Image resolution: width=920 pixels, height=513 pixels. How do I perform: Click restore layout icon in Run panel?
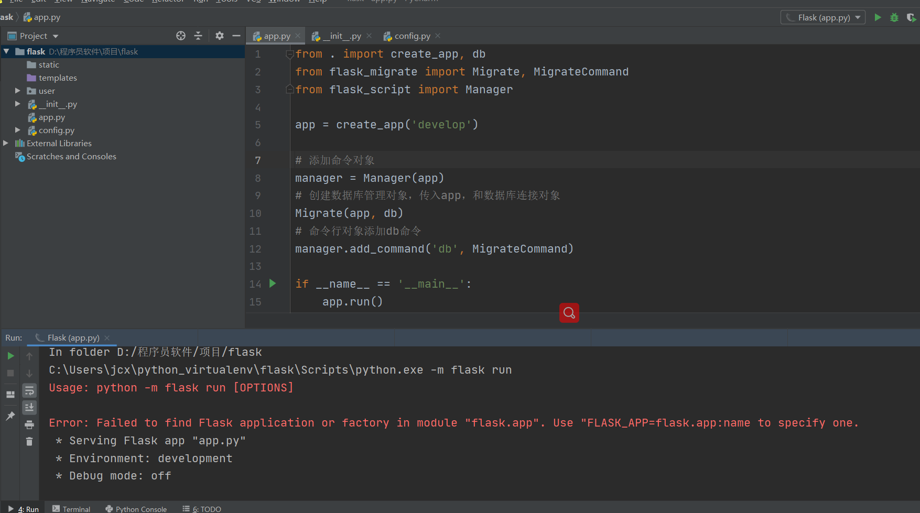coord(10,395)
